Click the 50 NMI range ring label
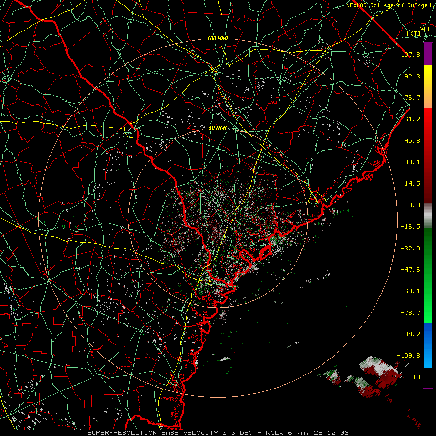The height and width of the screenshot is (436, 436). (x=218, y=128)
